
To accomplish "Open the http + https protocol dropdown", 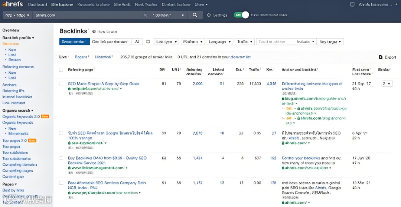I will point(17,15).
